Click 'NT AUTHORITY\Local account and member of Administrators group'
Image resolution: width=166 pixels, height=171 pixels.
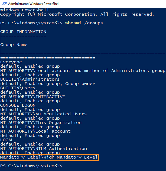83,71
